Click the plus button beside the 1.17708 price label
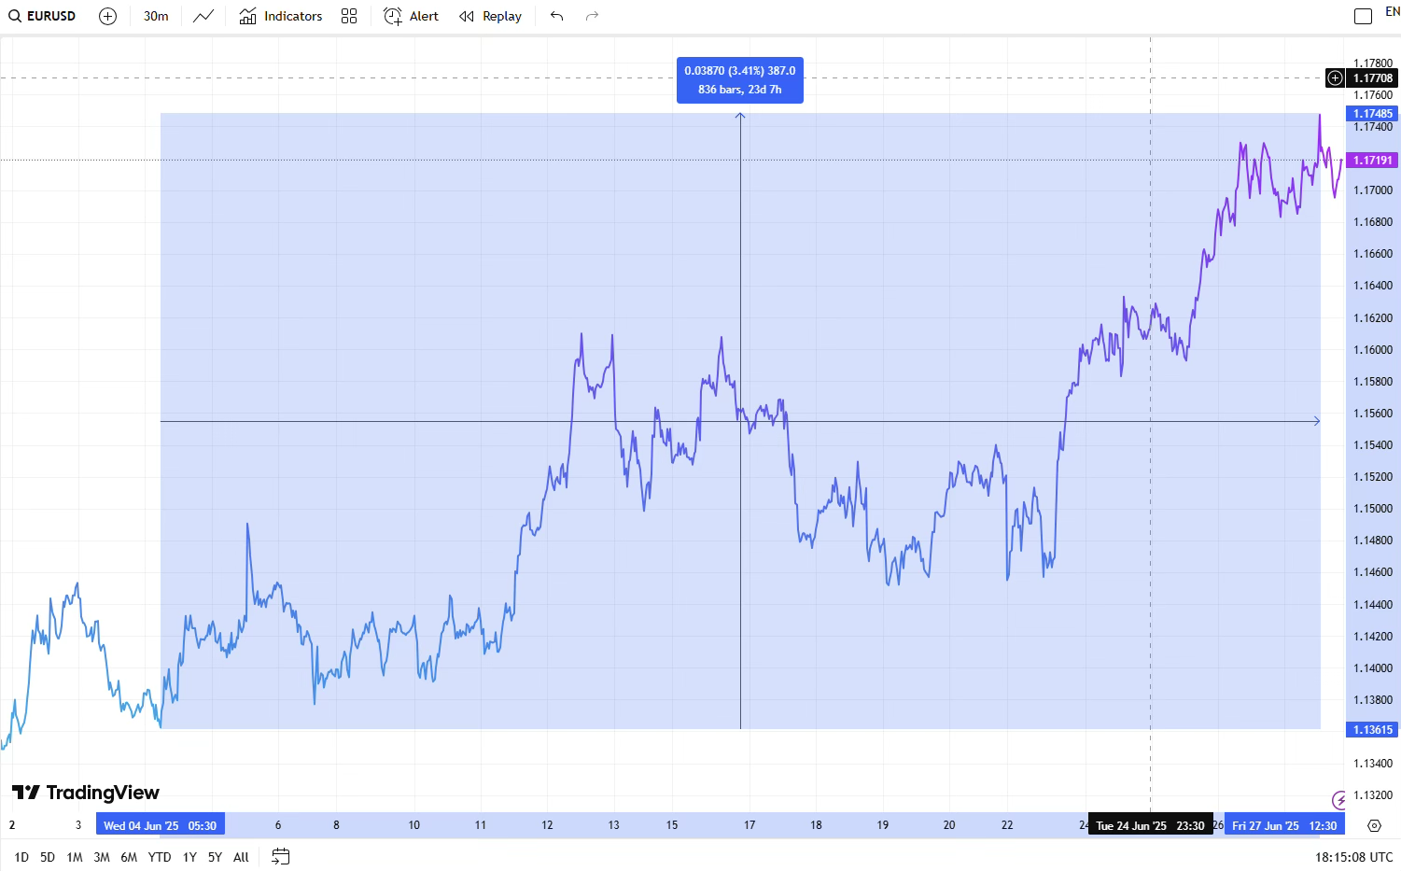This screenshot has width=1401, height=871. pyautogui.click(x=1336, y=78)
